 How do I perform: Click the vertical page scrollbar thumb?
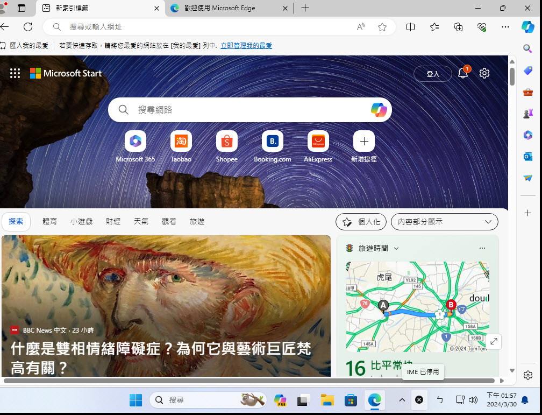click(512, 76)
